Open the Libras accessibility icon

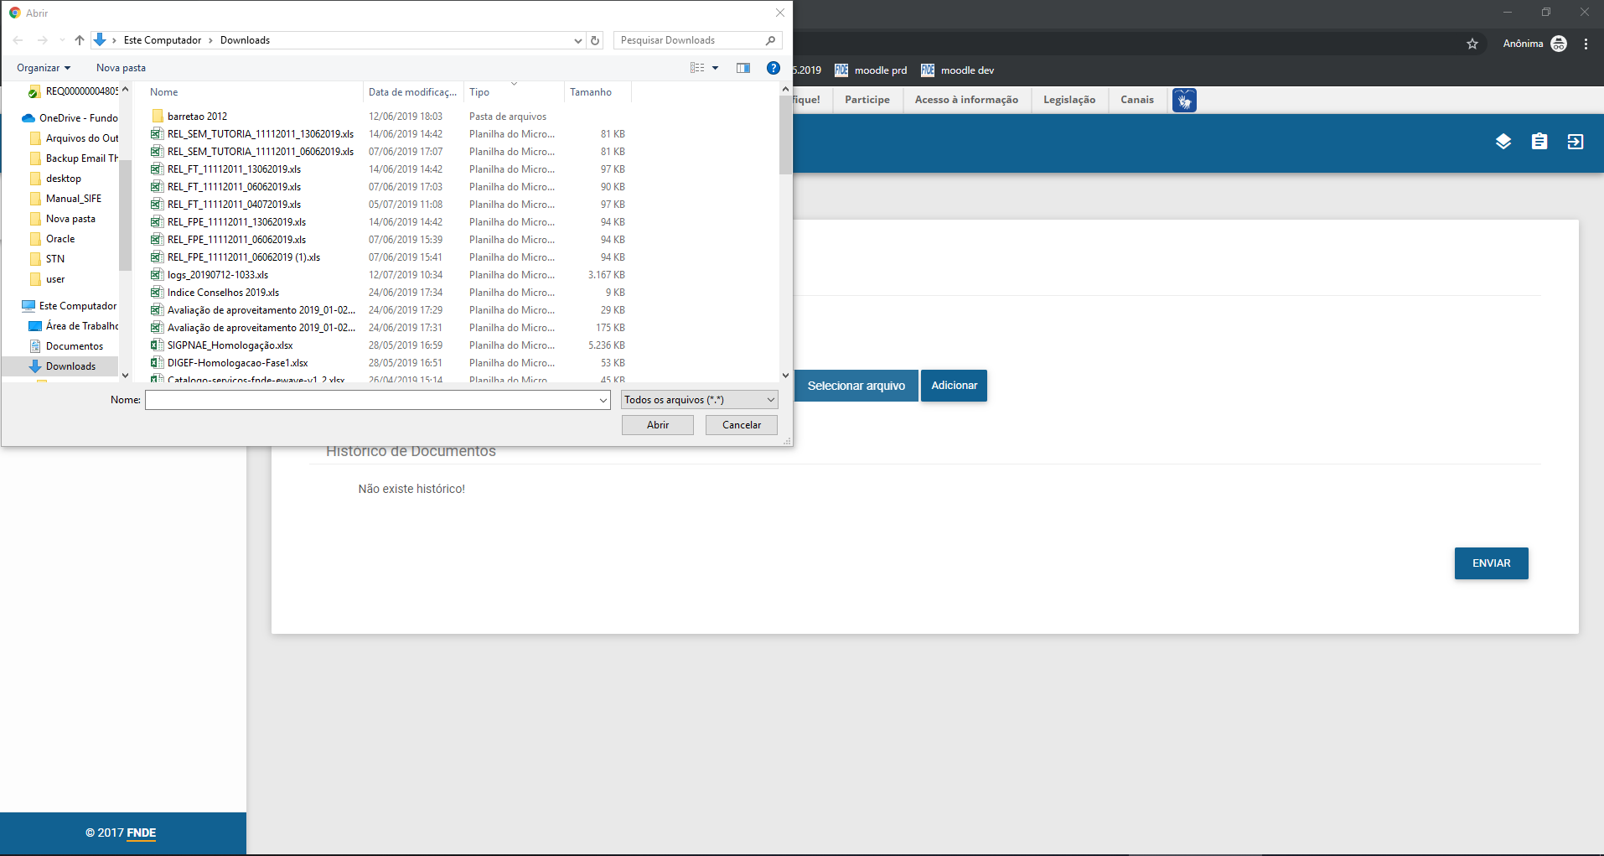pos(1184,101)
